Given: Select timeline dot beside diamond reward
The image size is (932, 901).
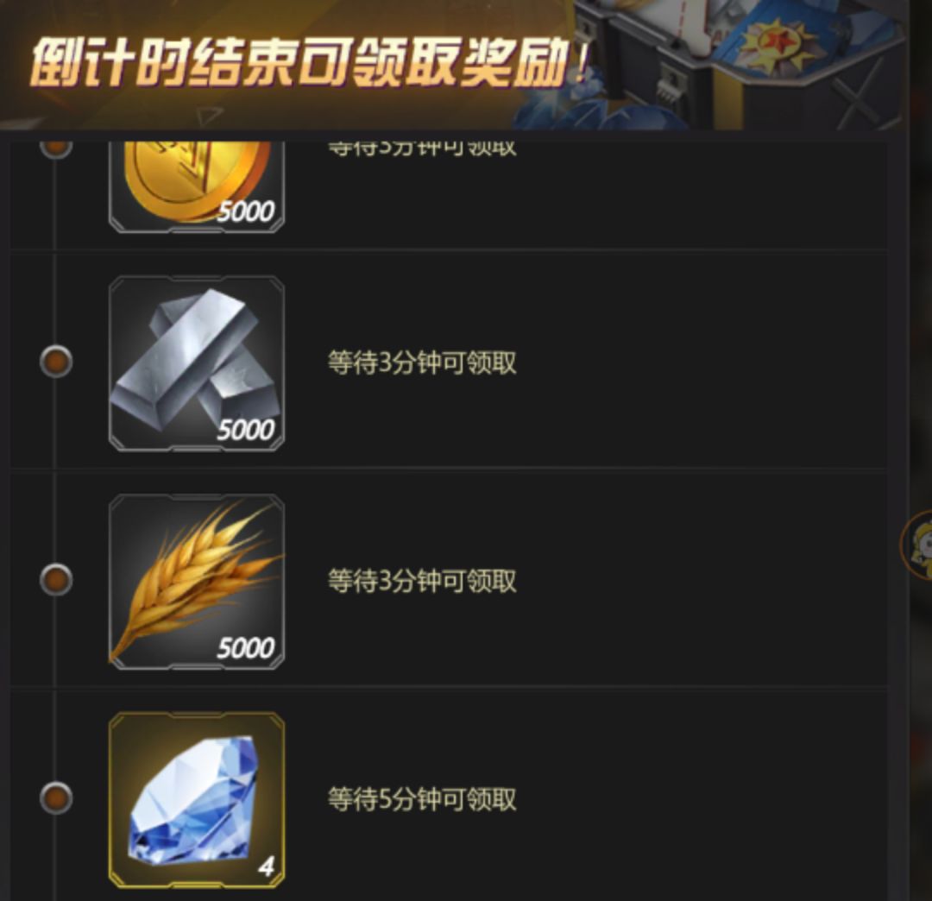Looking at the screenshot, I should pos(56,797).
